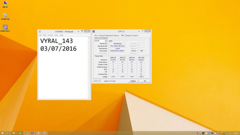Click the Manufacturer value Corsair
This screenshot has width=240, height=135.
(117, 48)
